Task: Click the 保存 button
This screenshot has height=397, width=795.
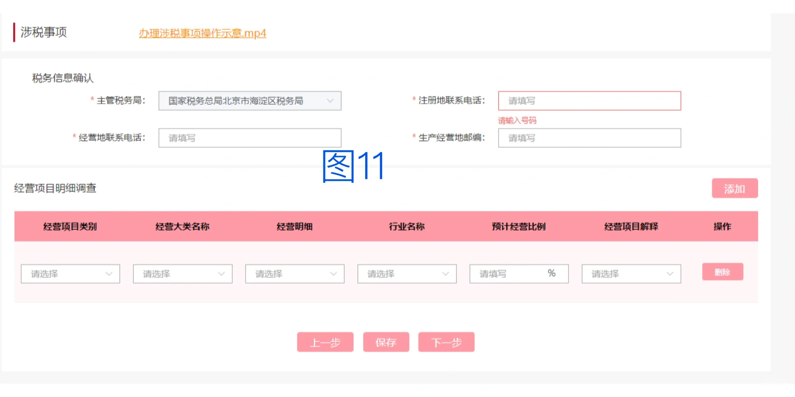Action: pos(386,342)
